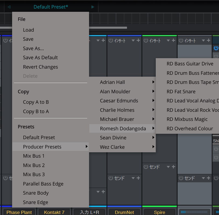Add an insert on the DrumNet channel
219x215 pixels.
(x=138, y=40)
